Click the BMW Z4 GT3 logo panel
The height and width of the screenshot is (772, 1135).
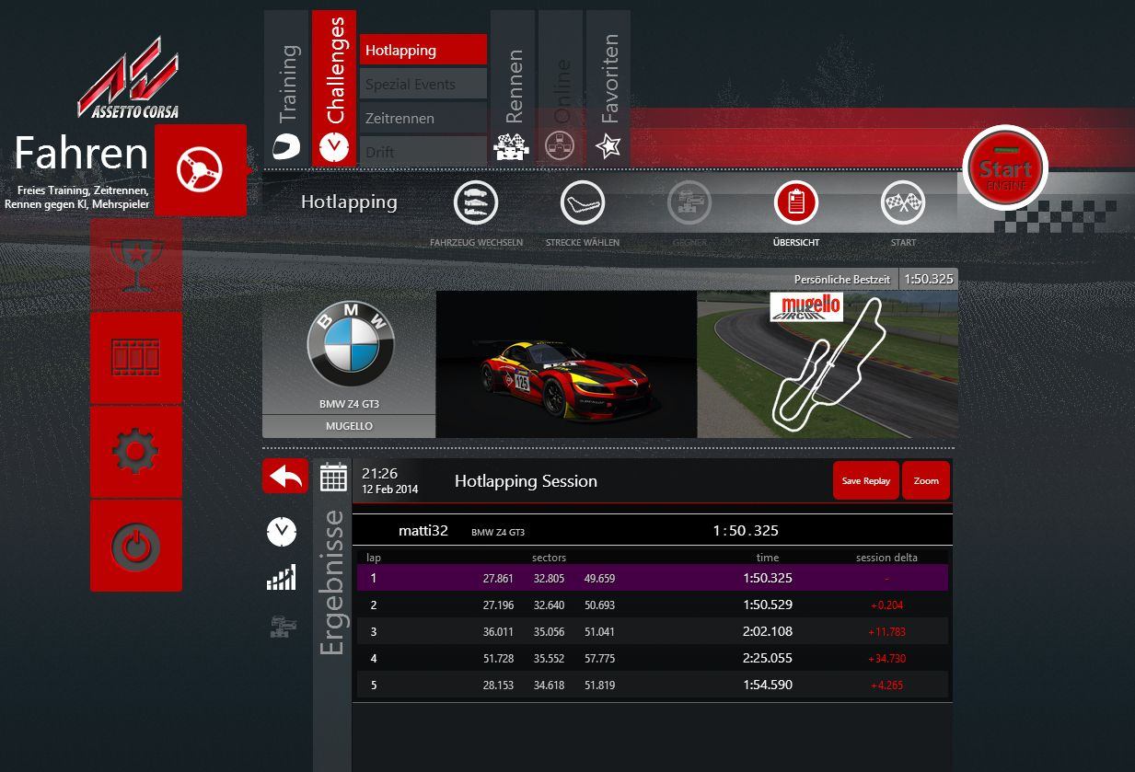[x=349, y=352]
